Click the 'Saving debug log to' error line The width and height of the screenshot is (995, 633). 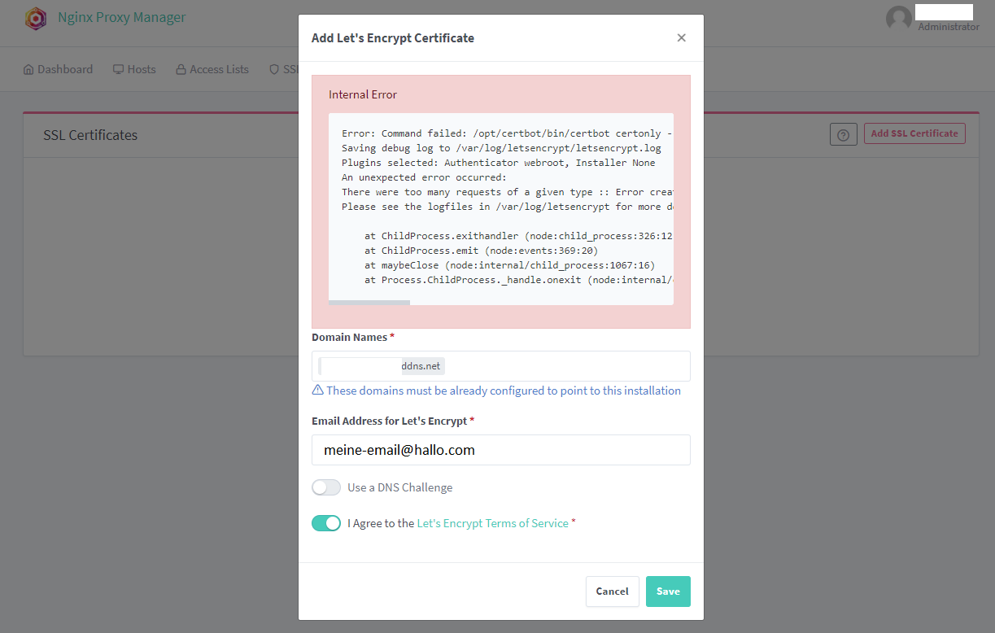[501, 148]
